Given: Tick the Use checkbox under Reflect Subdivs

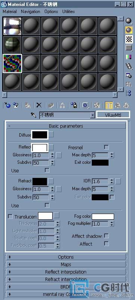Looking at the screenshot, I should [x=47, y=170].
